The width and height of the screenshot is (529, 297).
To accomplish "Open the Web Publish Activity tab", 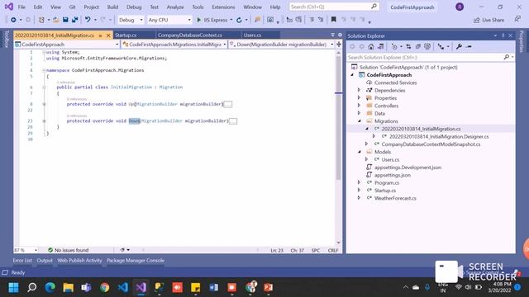I will (79, 261).
